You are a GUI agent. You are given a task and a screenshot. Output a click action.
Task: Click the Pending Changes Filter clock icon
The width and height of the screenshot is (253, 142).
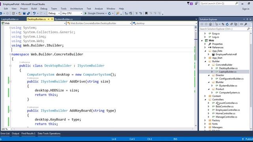pyautogui.click(x=217, y=24)
